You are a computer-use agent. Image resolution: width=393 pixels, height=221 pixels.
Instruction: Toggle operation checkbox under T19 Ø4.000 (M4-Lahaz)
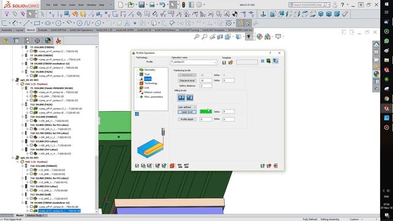tap(31, 153)
